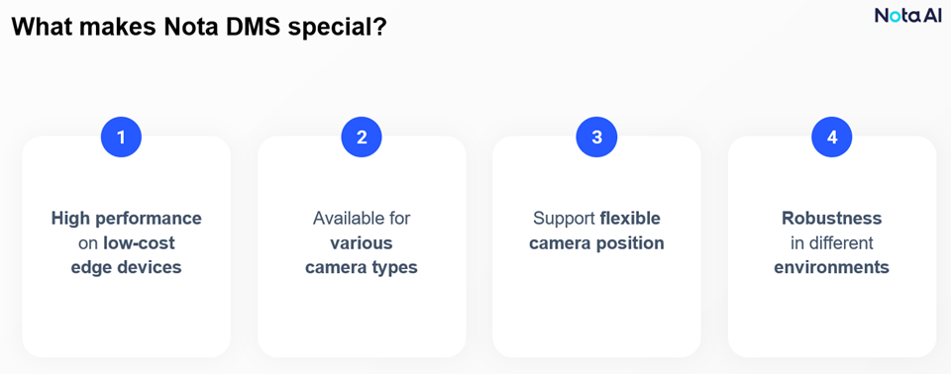
Task: Select the 'in different' text line
Action: (x=832, y=243)
